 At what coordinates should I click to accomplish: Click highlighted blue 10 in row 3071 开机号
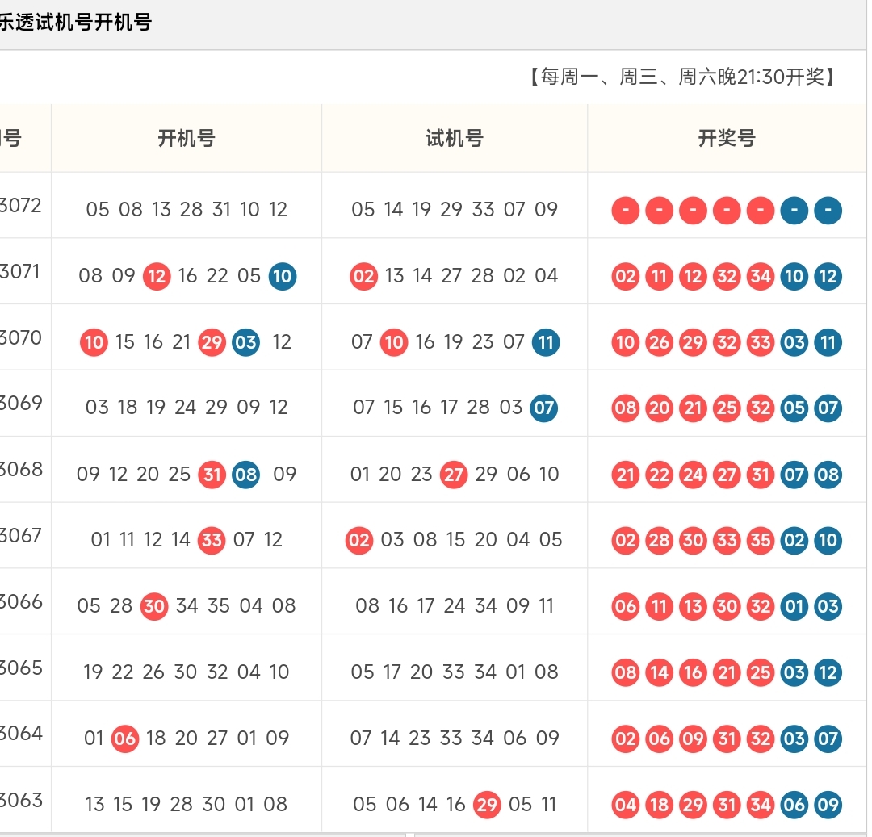pyautogui.click(x=283, y=276)
